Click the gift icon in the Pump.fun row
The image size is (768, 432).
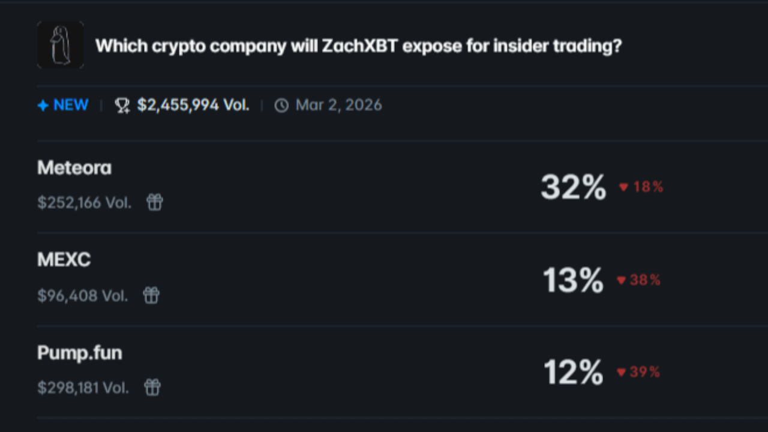pos(152,388)
